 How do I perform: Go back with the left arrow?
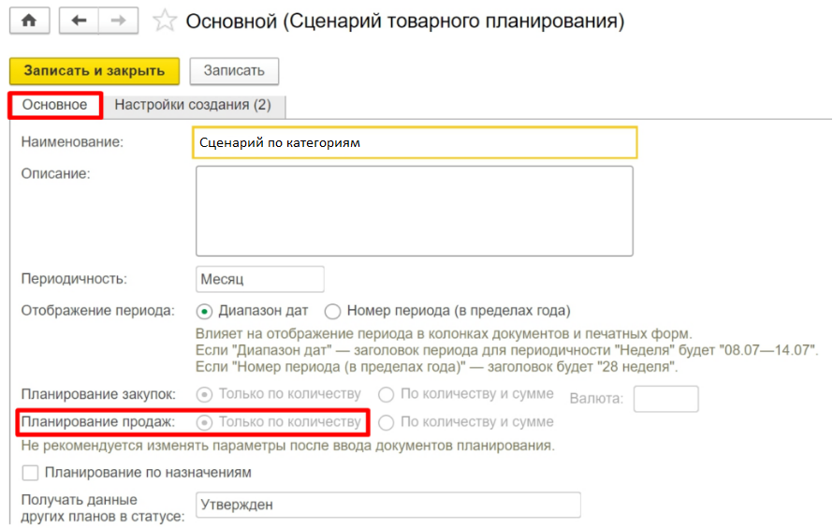pyautogui.click(x=78, y=21)
